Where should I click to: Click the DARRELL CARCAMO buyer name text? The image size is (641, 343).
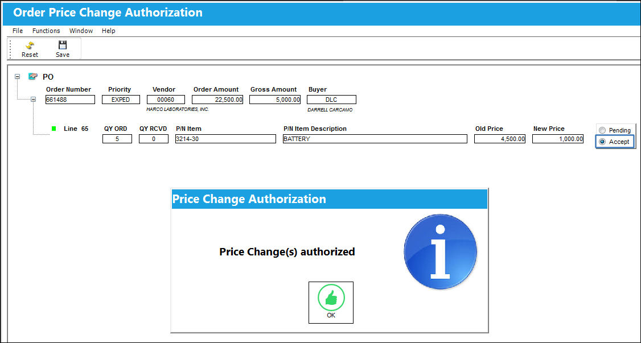tap(330, 110)
